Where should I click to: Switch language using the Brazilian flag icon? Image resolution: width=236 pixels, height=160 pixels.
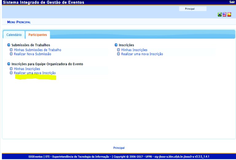coord(220,14)
